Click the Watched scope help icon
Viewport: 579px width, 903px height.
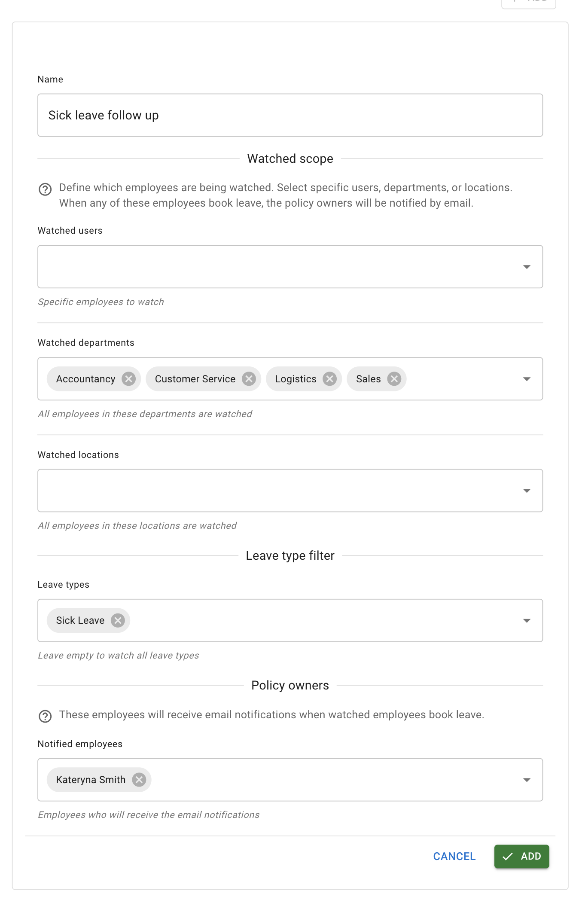tap(45, 189)
